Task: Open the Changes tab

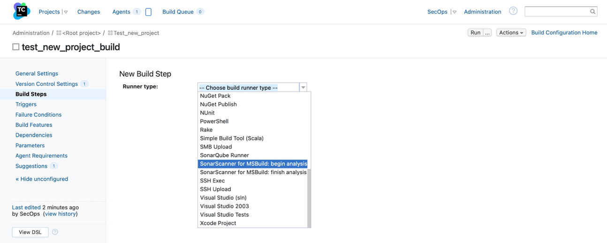Action: [89, 12]
